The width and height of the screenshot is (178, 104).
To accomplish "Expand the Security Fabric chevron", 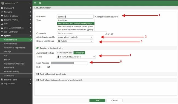I will (30, 80).
